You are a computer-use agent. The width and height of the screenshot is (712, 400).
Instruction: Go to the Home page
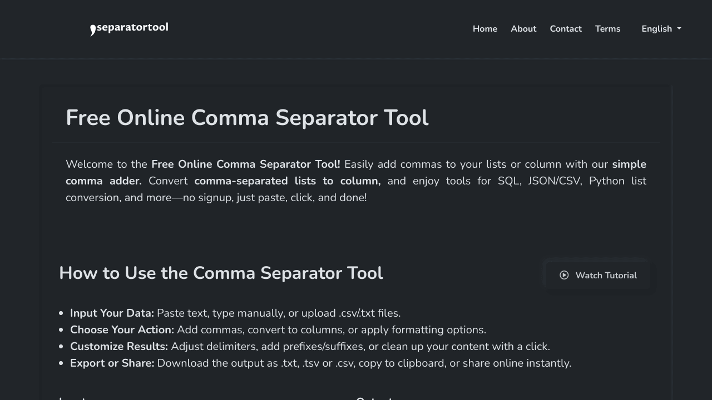484,29
